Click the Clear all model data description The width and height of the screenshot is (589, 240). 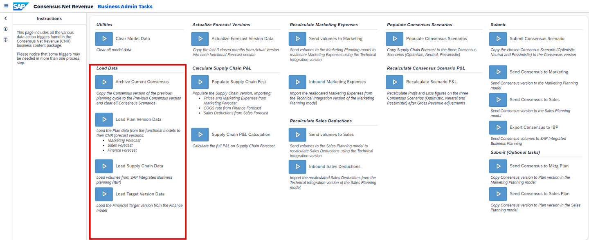click(114, 50)
